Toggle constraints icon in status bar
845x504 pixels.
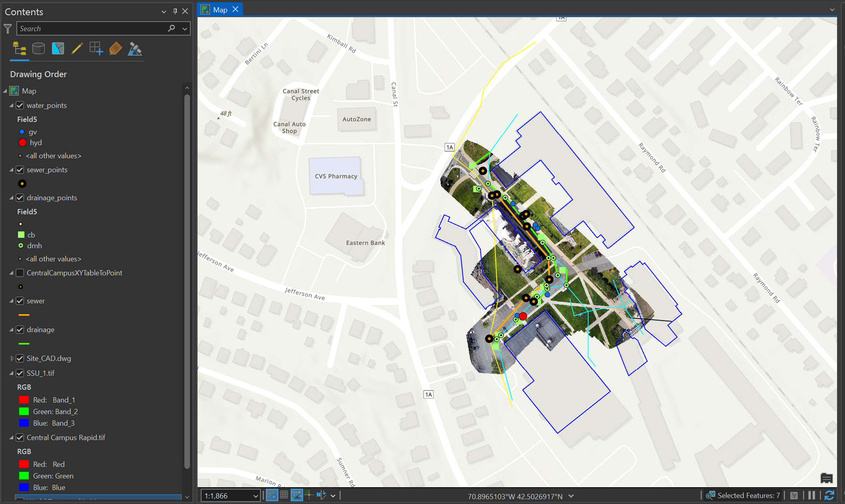pos(297,495)
